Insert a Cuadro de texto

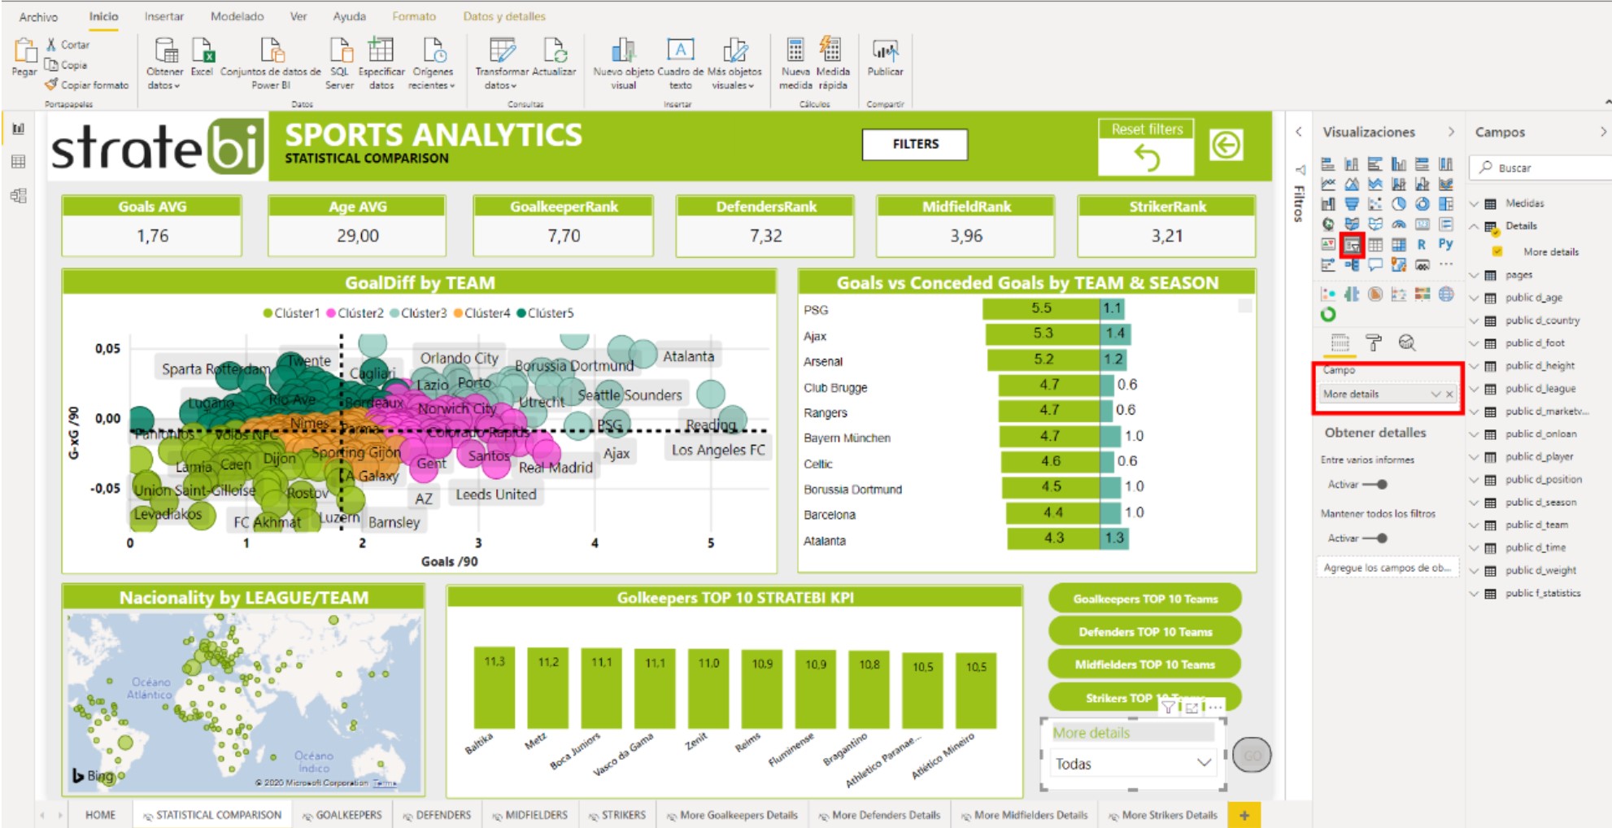click(680, 53)
